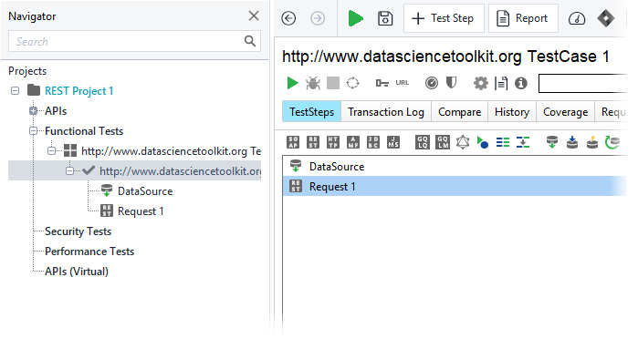Run the test case with small green play
Screen dimensions: 638x339
click(293, 83)
